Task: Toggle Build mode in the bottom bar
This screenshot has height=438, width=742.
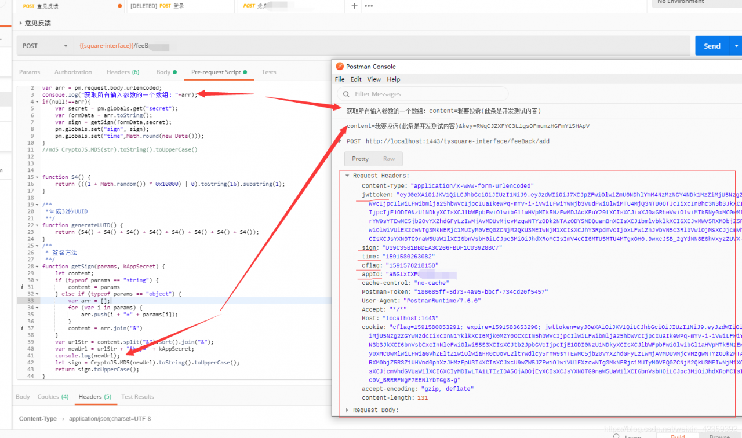Action: coord(677,436)
